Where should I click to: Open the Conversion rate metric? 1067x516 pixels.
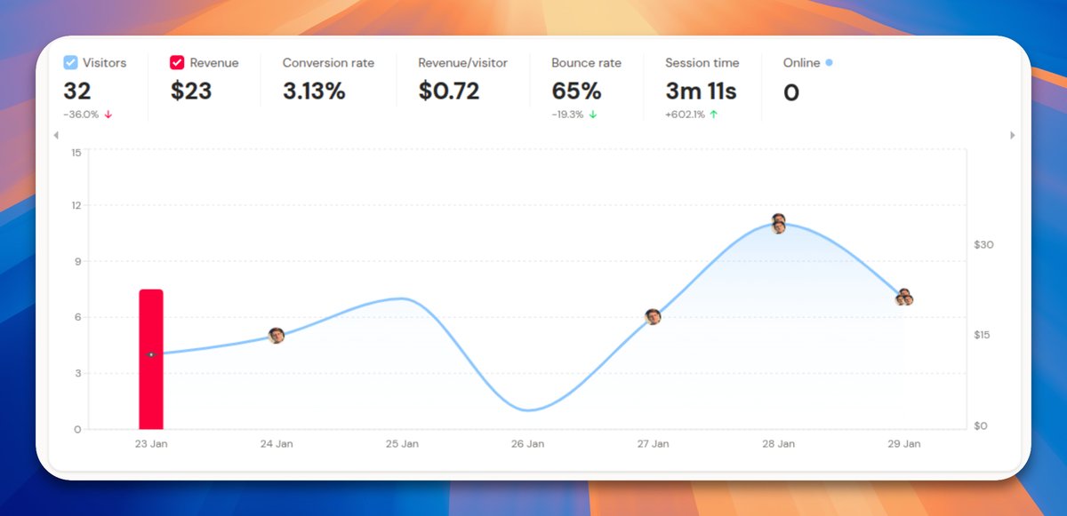[x=328, y=79]
